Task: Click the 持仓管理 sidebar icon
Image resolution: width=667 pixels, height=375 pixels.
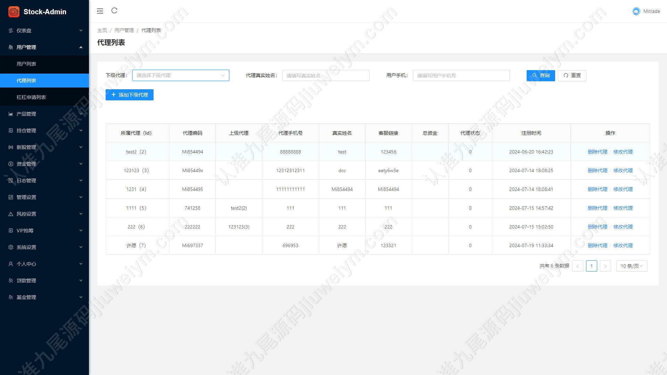Action: (11, 131)
